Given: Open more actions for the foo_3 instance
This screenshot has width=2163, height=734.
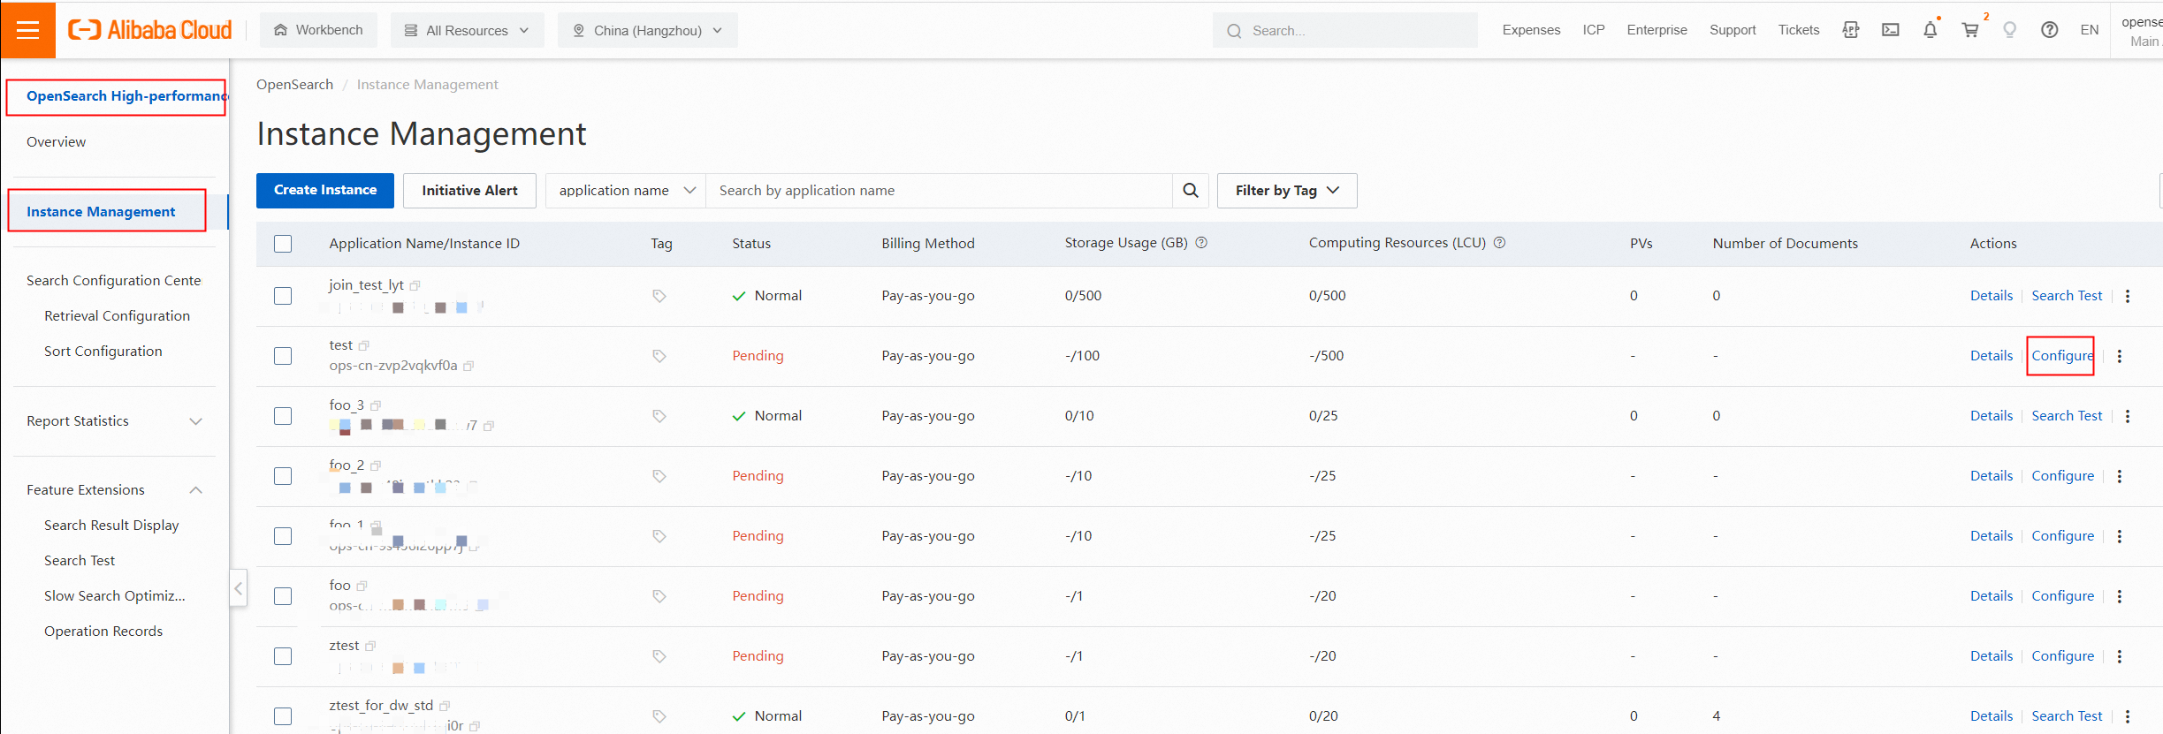Looking at the screenshot, I should pyautogui.click(x=2128, y=416).
